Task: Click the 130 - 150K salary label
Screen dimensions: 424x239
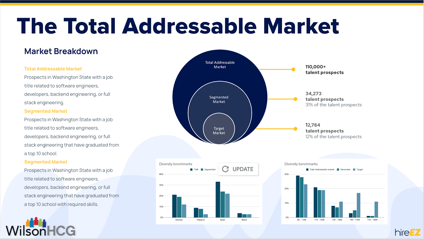Action: coord(337,220)
